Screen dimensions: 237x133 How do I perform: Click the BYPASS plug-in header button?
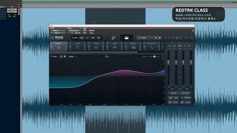[91, 31]
